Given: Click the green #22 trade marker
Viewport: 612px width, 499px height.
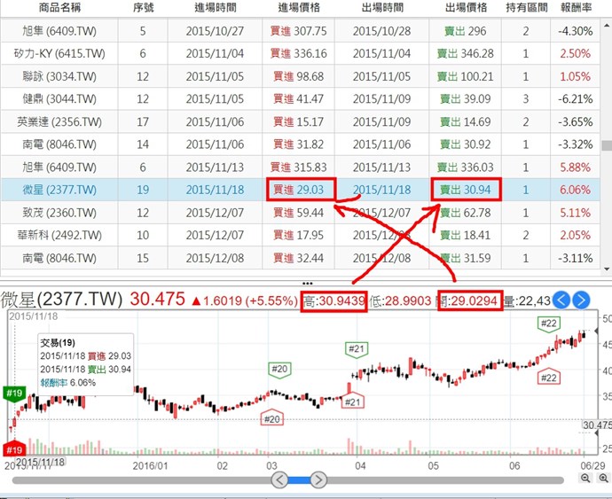Looking at the screenshot, I should [x=549, y=324].
